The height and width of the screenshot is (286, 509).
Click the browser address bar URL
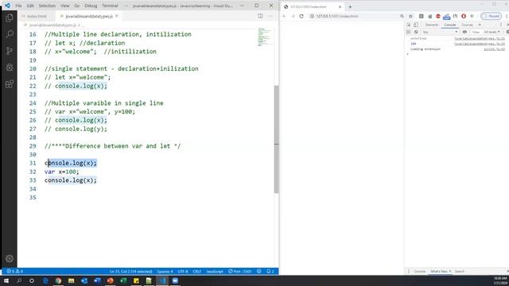(x=337, y=16)
